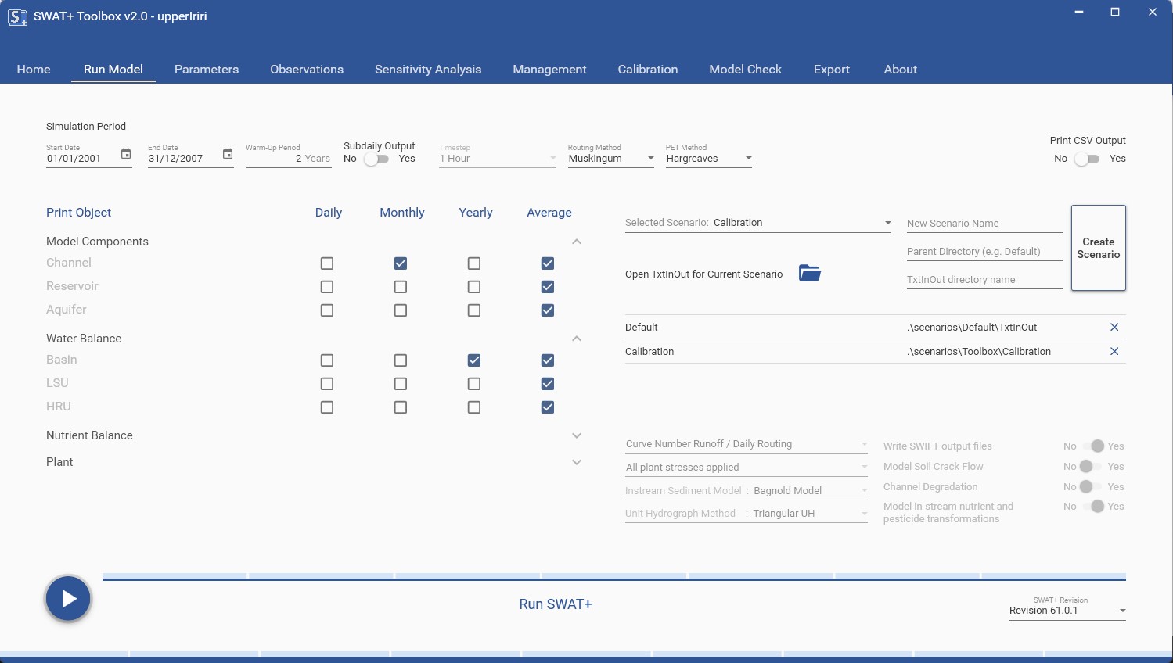Delete the Calibration scenario row
The image size is (1173, 663).
tap(1114, 351)
